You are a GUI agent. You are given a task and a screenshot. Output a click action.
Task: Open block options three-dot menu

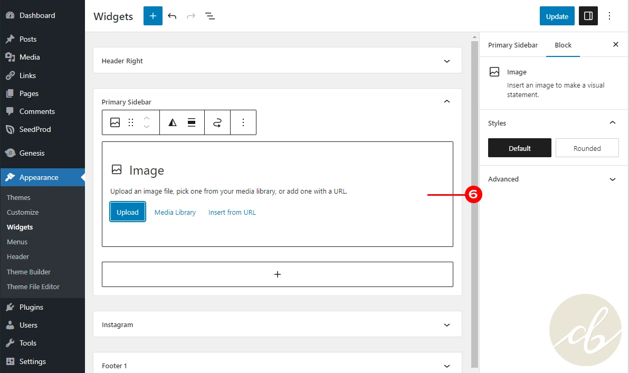(x=243, y=122)
